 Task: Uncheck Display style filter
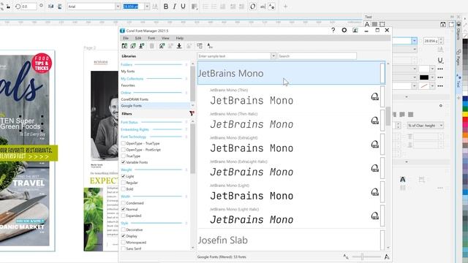(x=124, y=236)
